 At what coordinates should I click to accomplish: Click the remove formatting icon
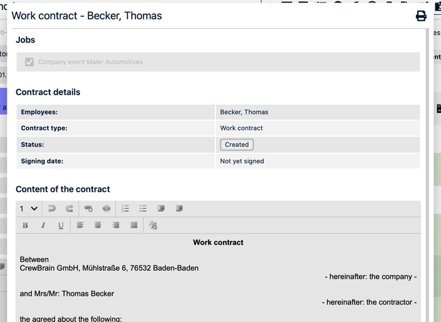pyautogui.click(x=153, y=226)
